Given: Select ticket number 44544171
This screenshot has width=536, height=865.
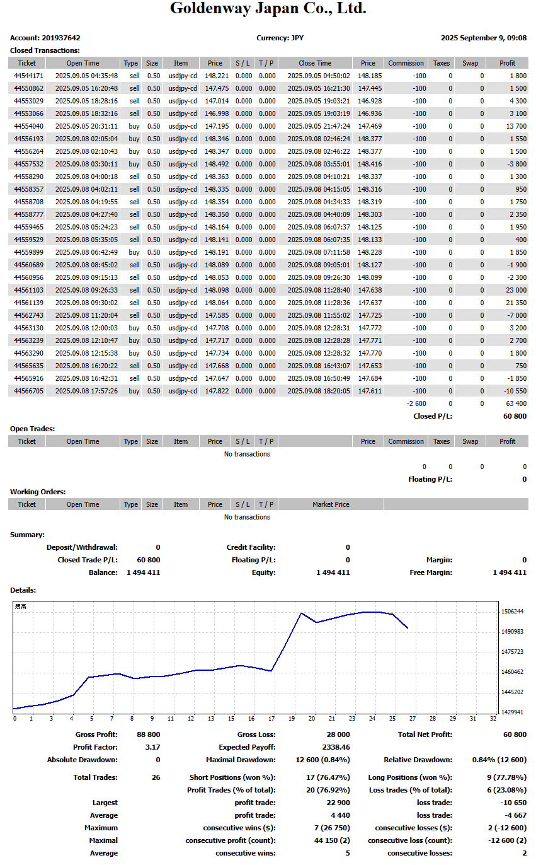Looking at the screenshot, I should 27,76.
